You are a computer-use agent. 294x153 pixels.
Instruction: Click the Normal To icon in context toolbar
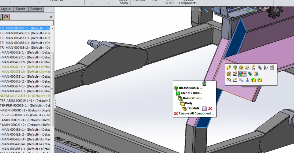click(x=247, y=80)
